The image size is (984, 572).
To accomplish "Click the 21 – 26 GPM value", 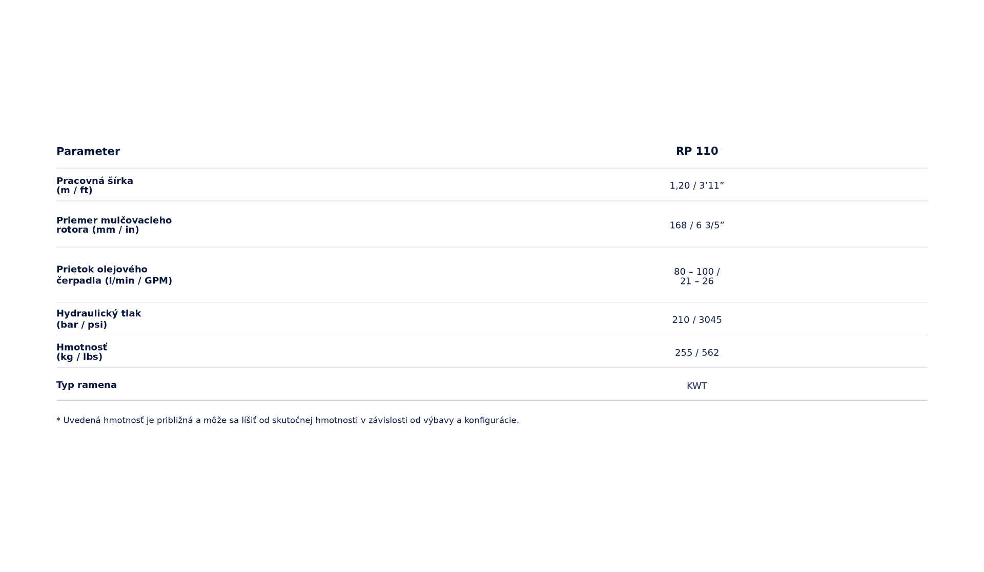I will point(696,281).
